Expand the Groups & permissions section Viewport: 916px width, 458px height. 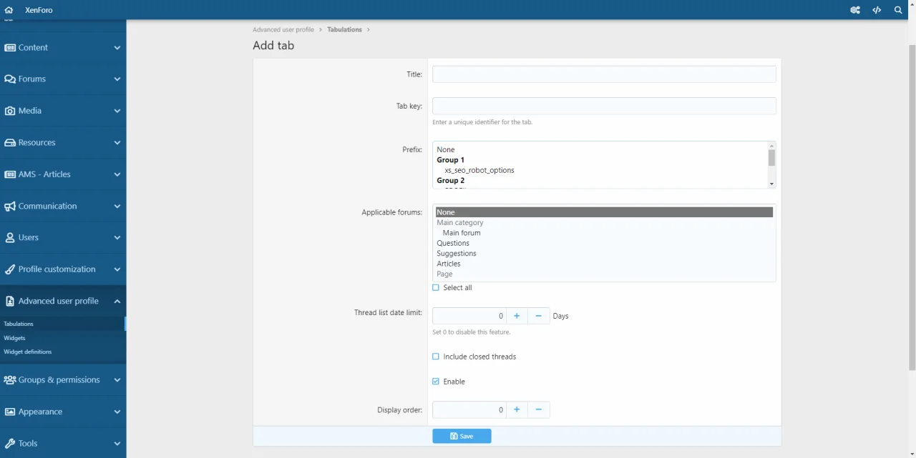coord(117,380)
